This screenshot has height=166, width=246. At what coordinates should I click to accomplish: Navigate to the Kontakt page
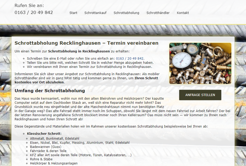[183, 13]
